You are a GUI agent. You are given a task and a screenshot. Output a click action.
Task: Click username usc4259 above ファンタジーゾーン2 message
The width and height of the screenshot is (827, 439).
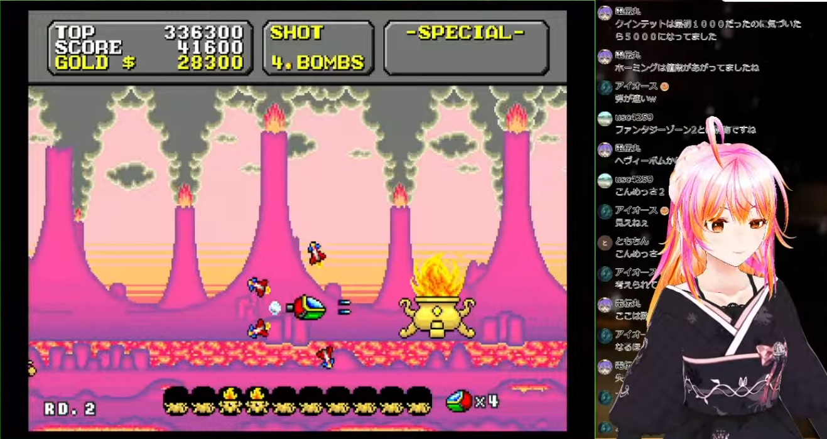pos(634,117)
